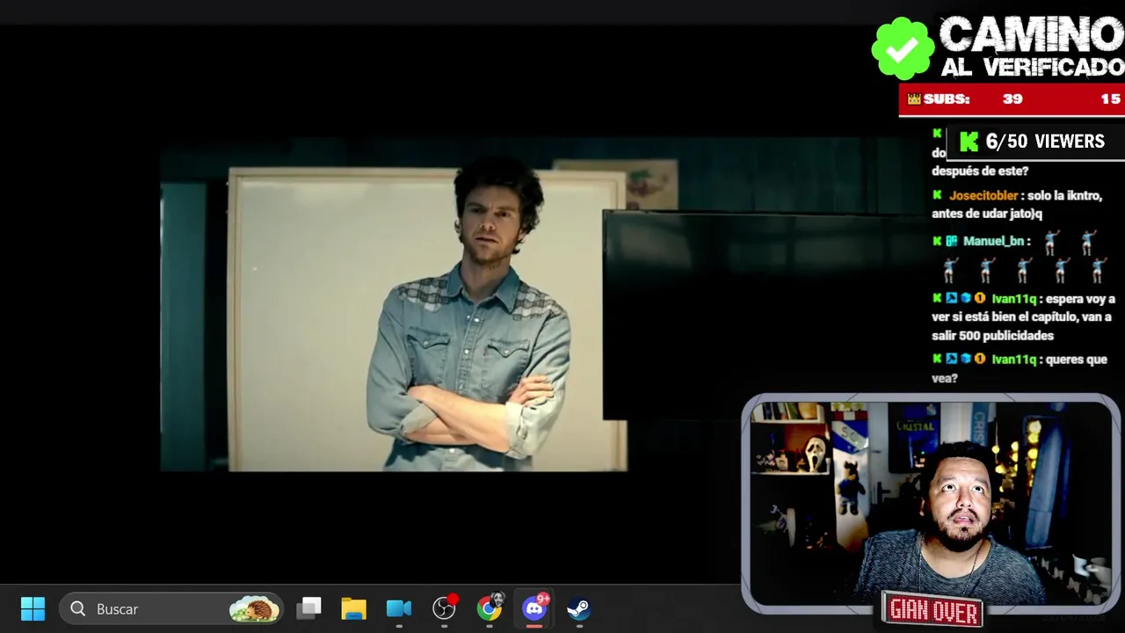This screenshot has height=633, width=1125.
Task: Open the Windows Start menu
Action: [33, 608]
